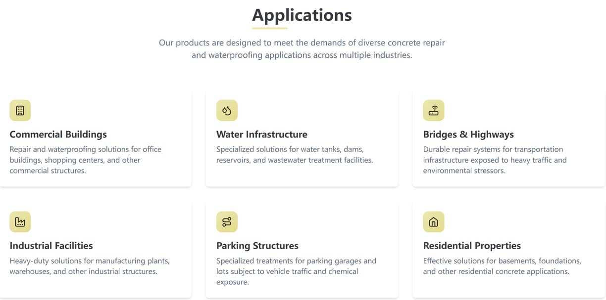Click the Residential Properties house icon
Viewport: 606px width, 300px height.
click(x=434, y=222)
